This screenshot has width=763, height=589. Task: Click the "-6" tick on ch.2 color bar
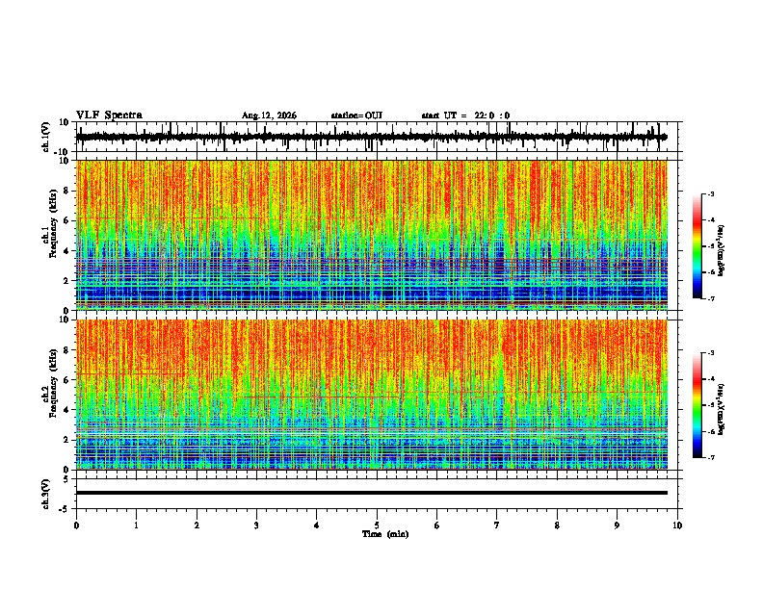coord(710,431)
